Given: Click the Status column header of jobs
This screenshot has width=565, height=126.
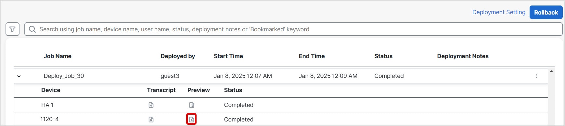Looking at the screenshot, I should (x=383, y=56).
